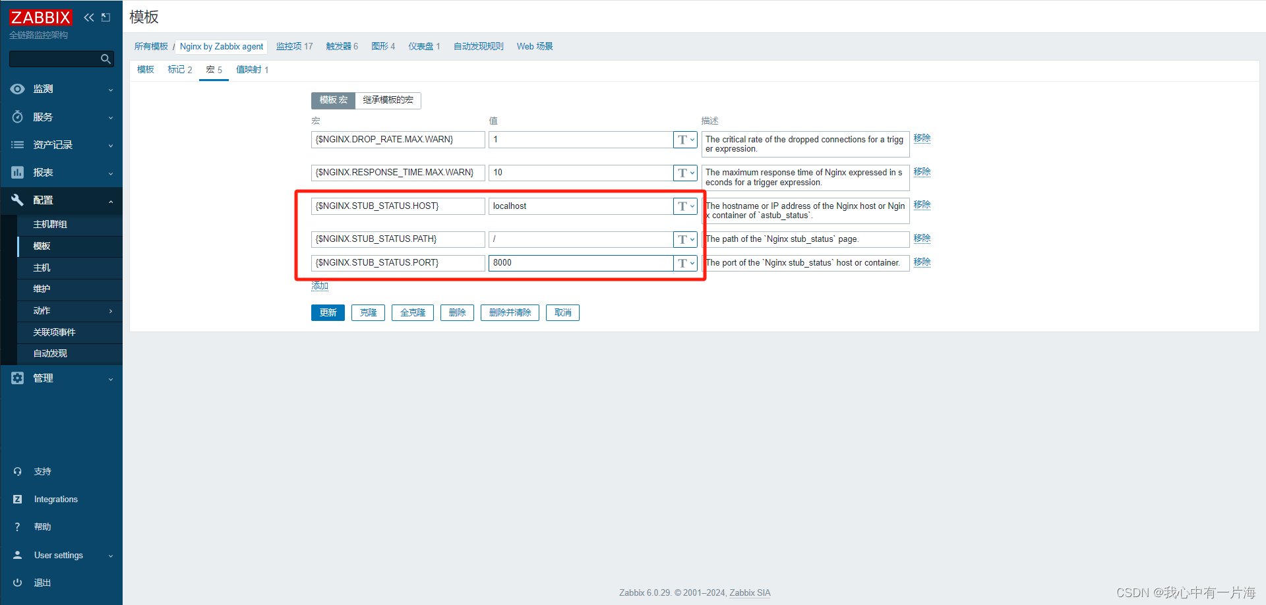Image resolution: width=1266 pixels, height=605 pixels.
Task: Click the configuration wrench icon
Action: pyautogui.click(x=18, y=200)
